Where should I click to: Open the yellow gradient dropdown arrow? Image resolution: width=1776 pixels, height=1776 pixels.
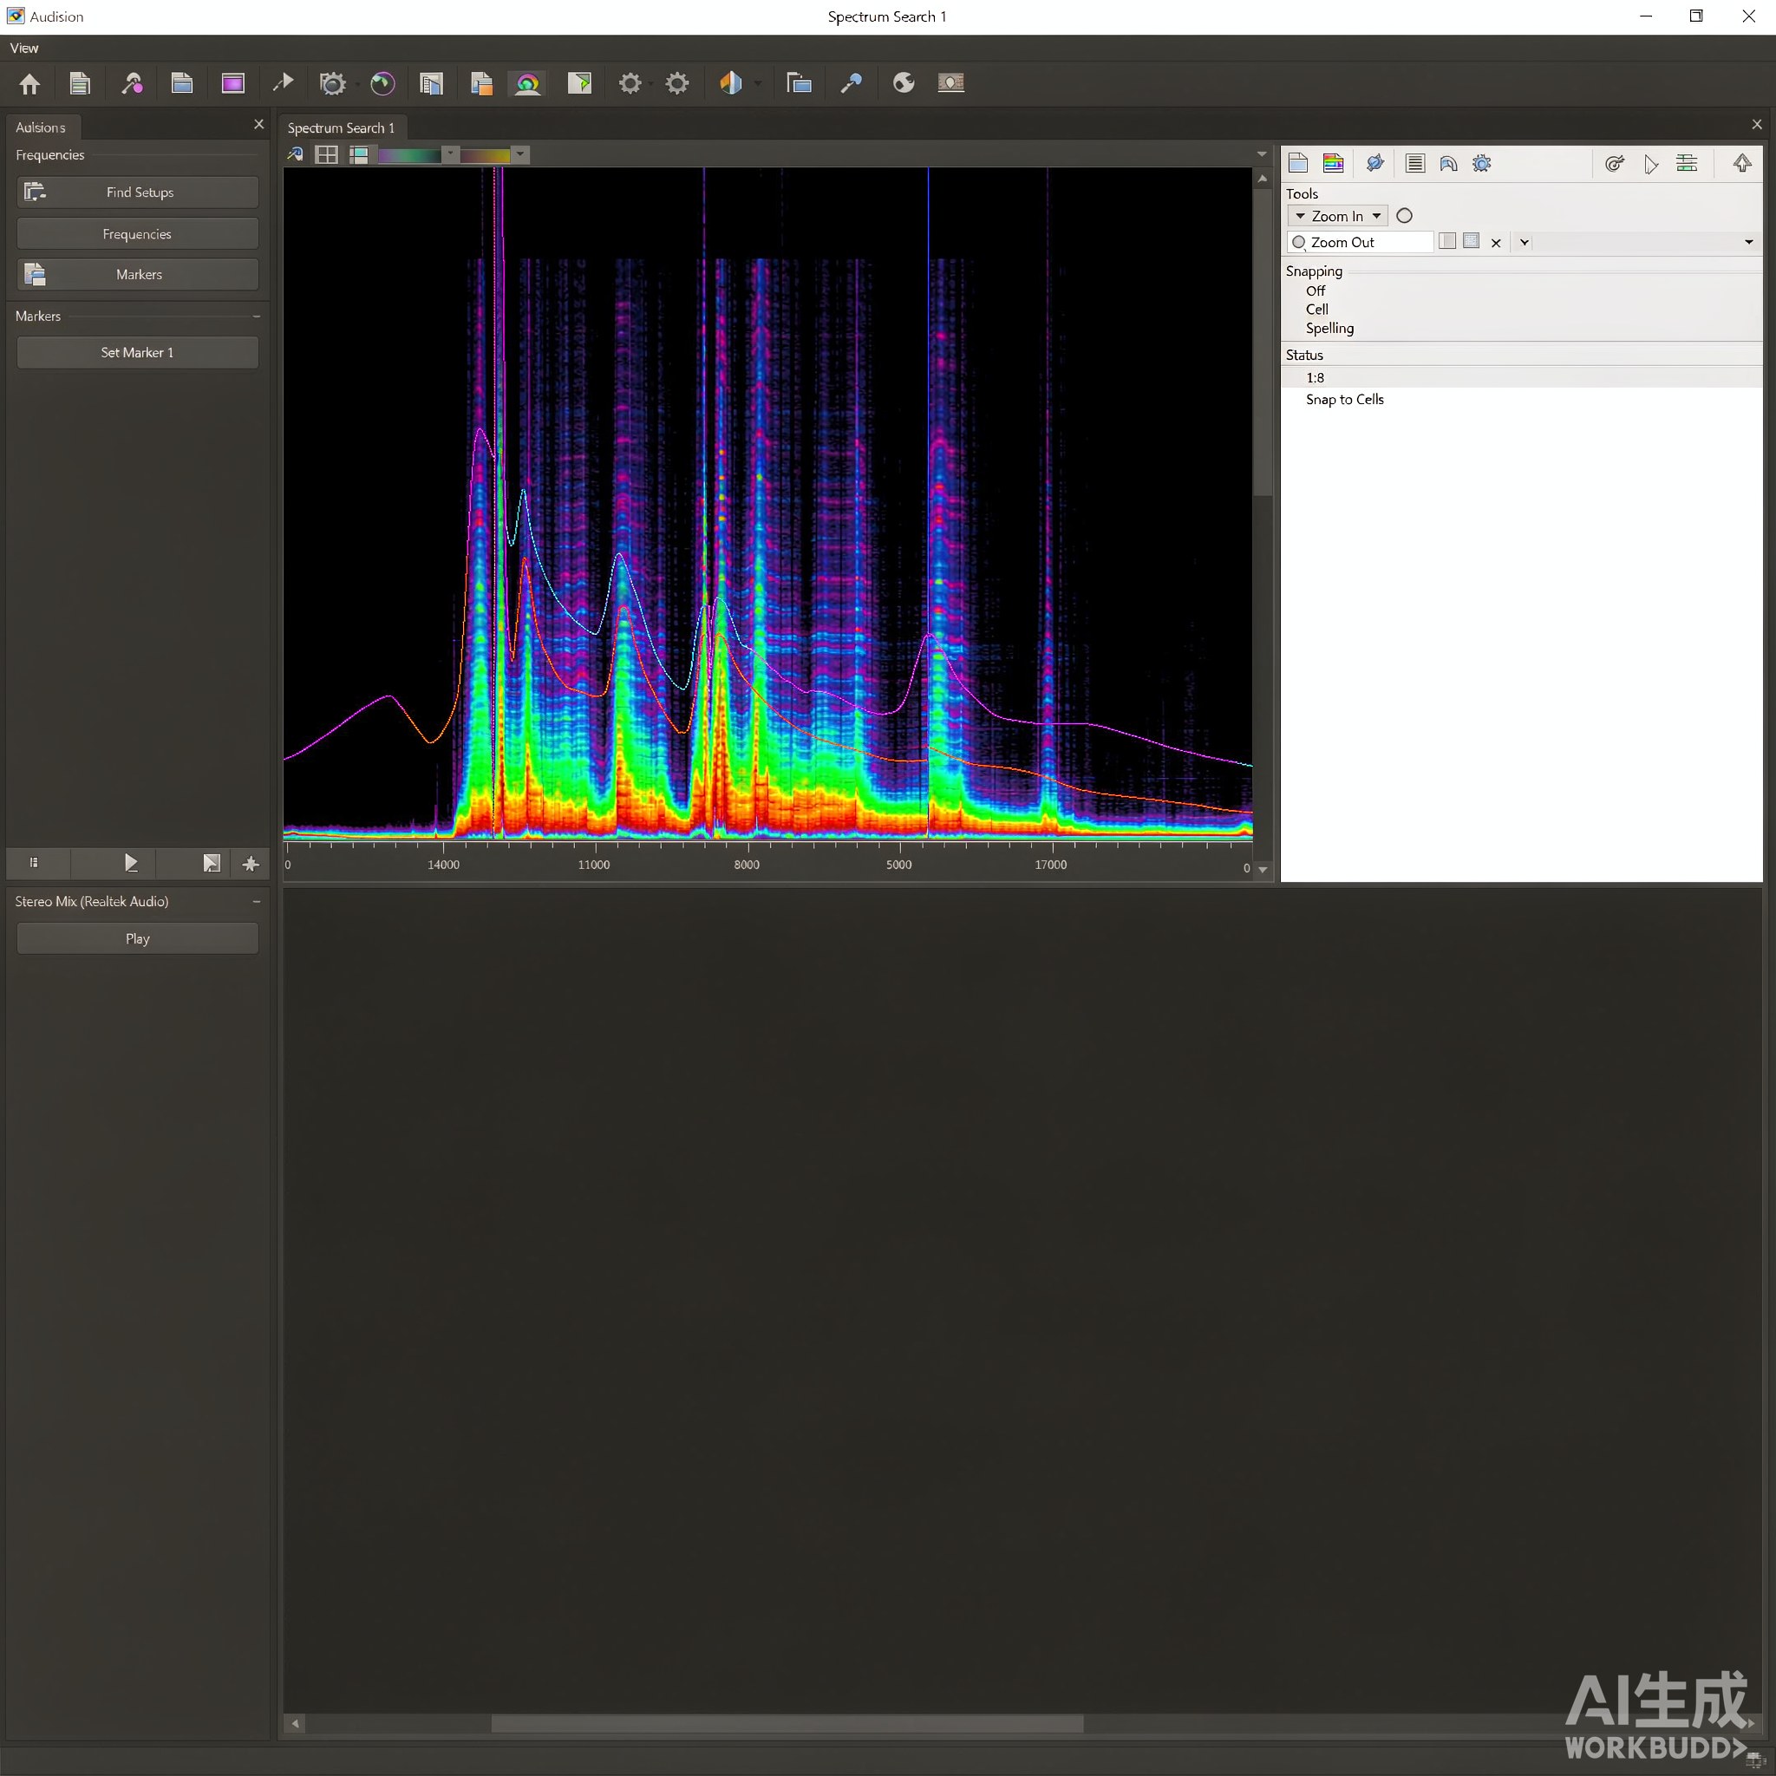(x=520, y=154)
